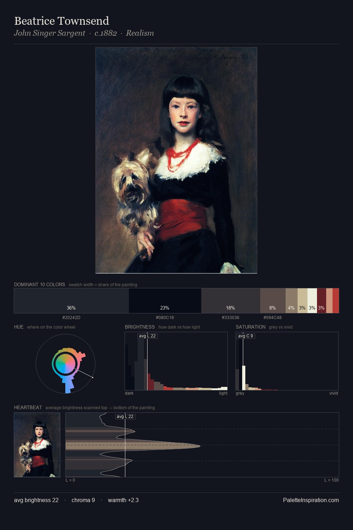Click the 'L = 0' axis label
The width and height of the screenshot is (353, 530).
70,480
